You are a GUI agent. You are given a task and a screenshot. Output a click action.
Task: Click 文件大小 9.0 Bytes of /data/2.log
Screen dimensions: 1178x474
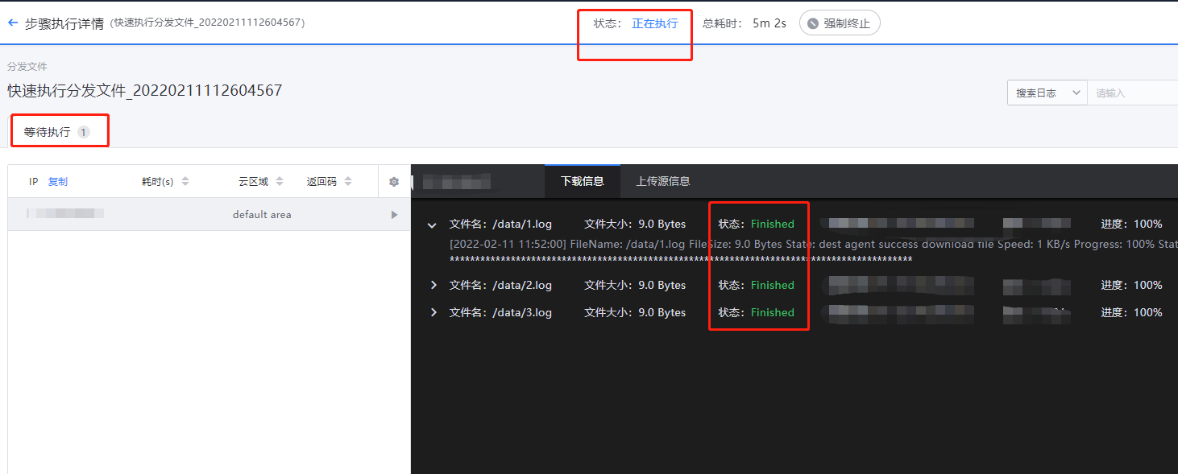tap(635, 285)
